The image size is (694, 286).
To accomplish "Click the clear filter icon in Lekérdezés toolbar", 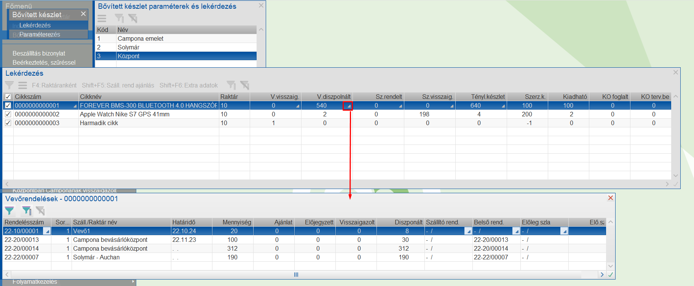I will [x=244, y=85].
